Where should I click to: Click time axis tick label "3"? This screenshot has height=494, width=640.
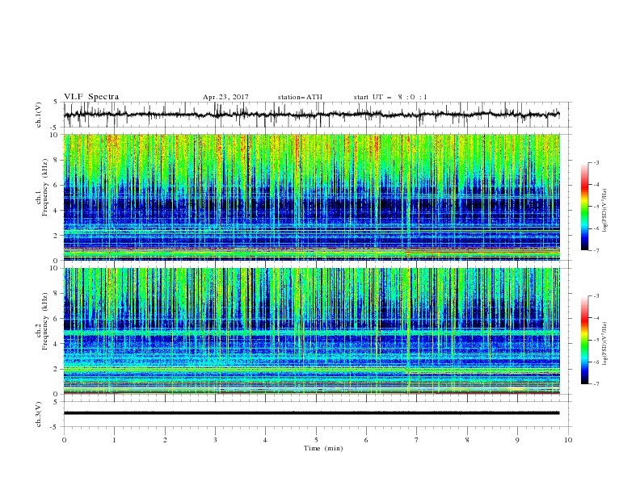[215, 440]
